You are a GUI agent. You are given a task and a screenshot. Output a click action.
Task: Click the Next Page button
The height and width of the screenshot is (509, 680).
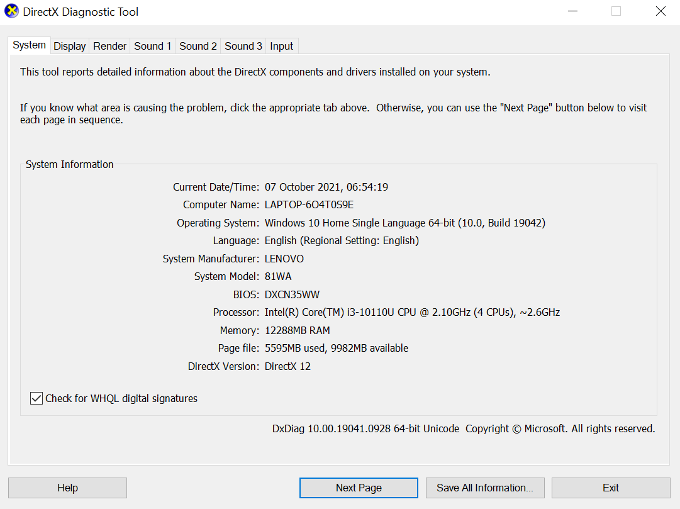click(359, 488)
